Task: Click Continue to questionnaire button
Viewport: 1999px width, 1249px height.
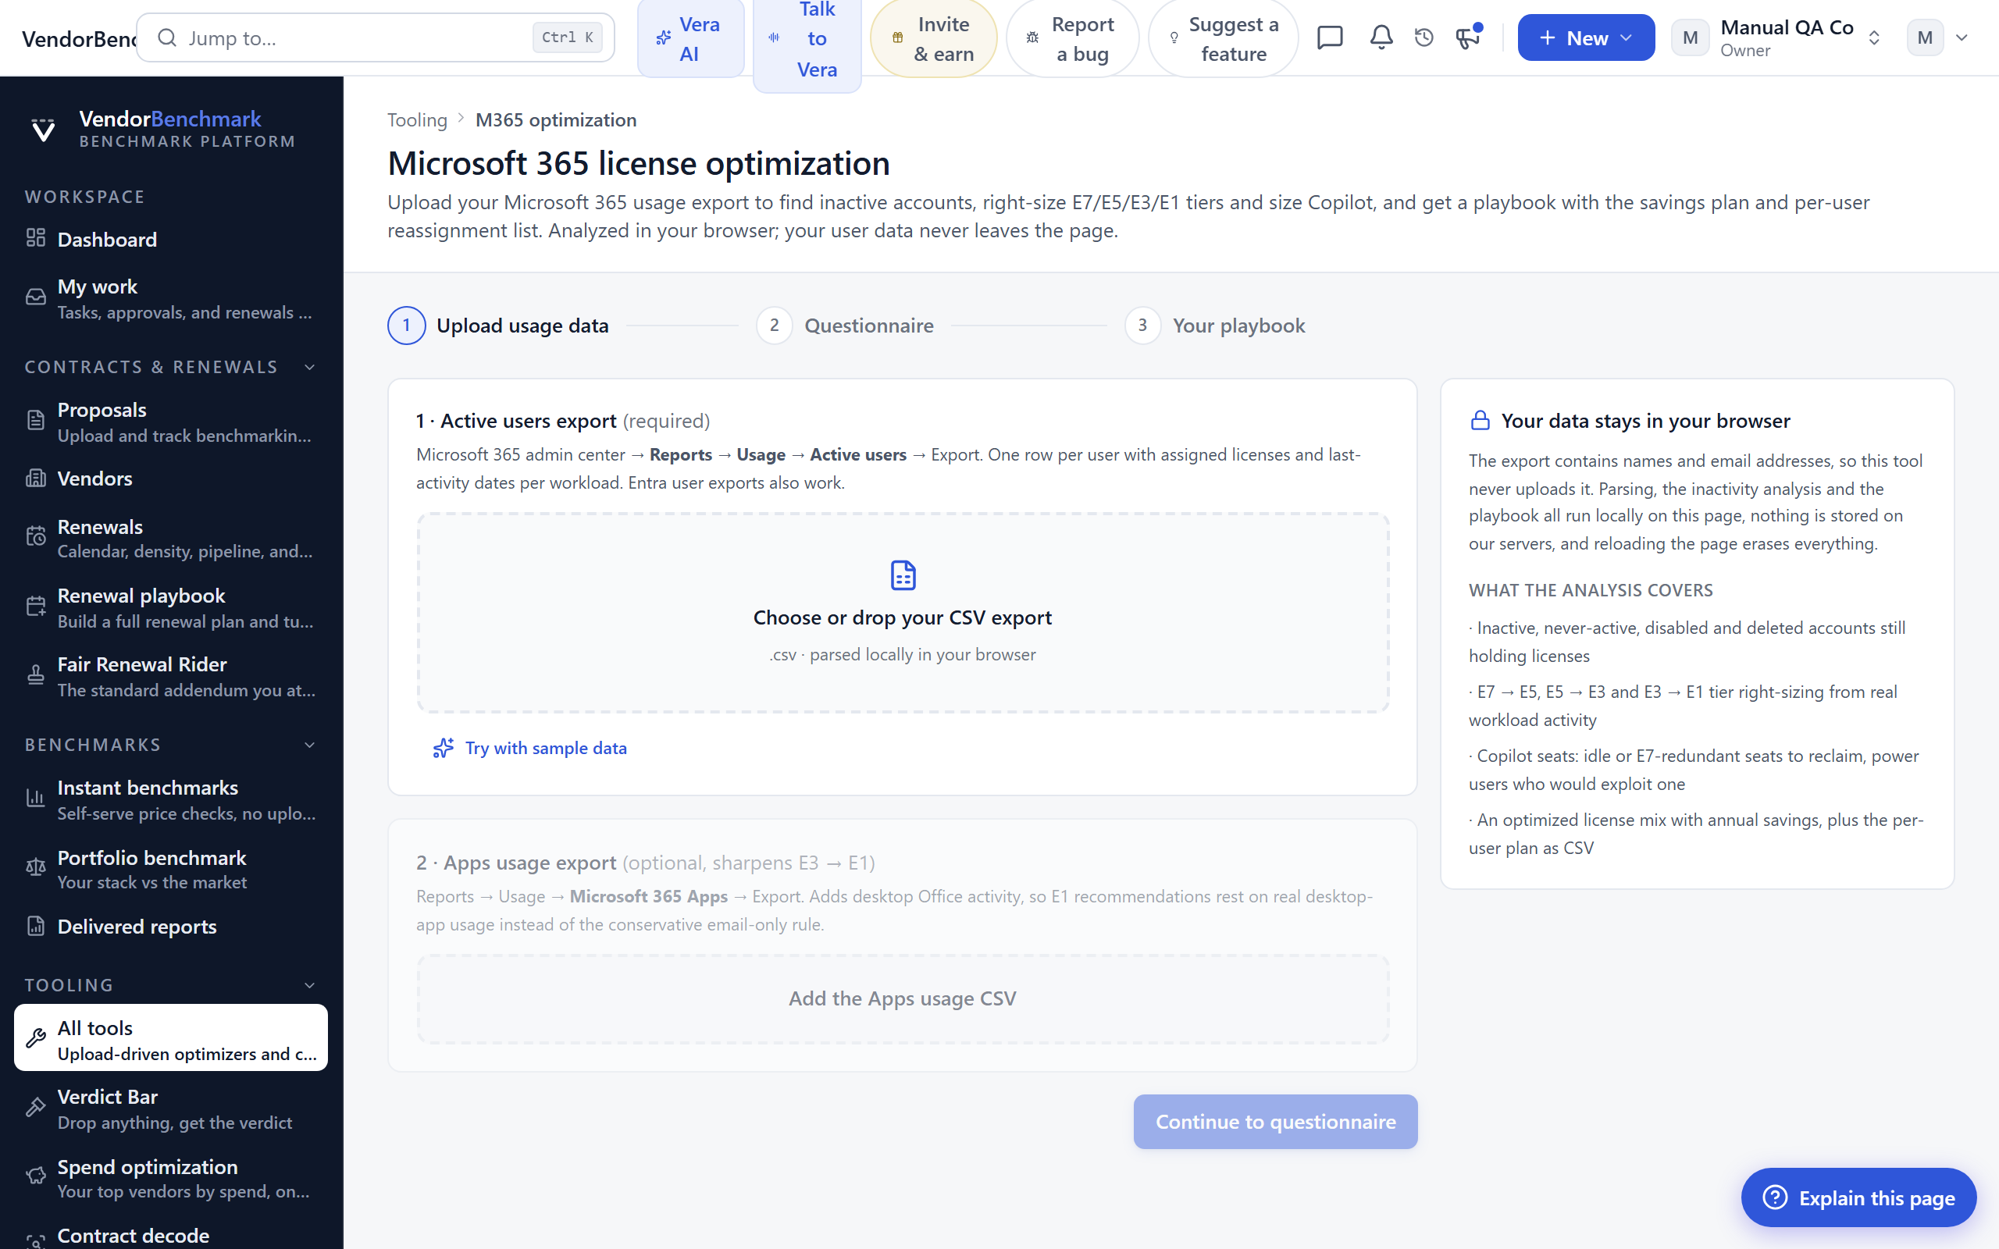Action: pos(1275,1122)
